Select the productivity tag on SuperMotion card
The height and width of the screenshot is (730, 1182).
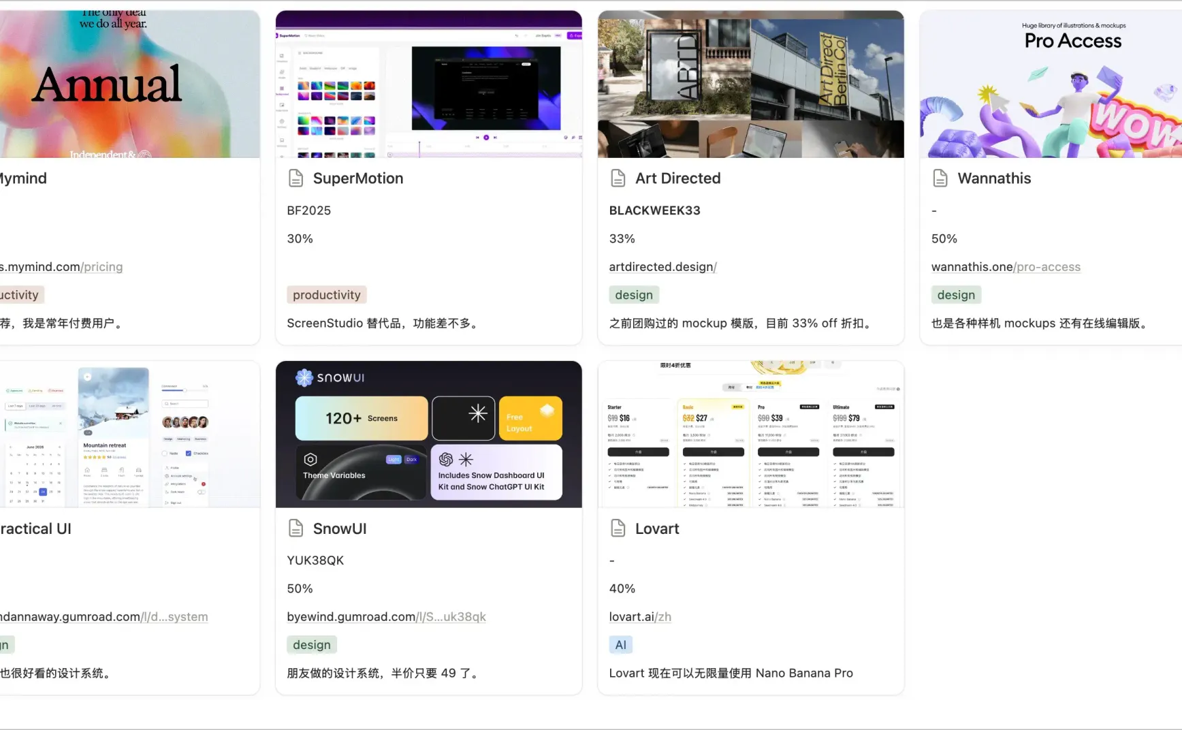pyautogui.click(x=326, y=295)
